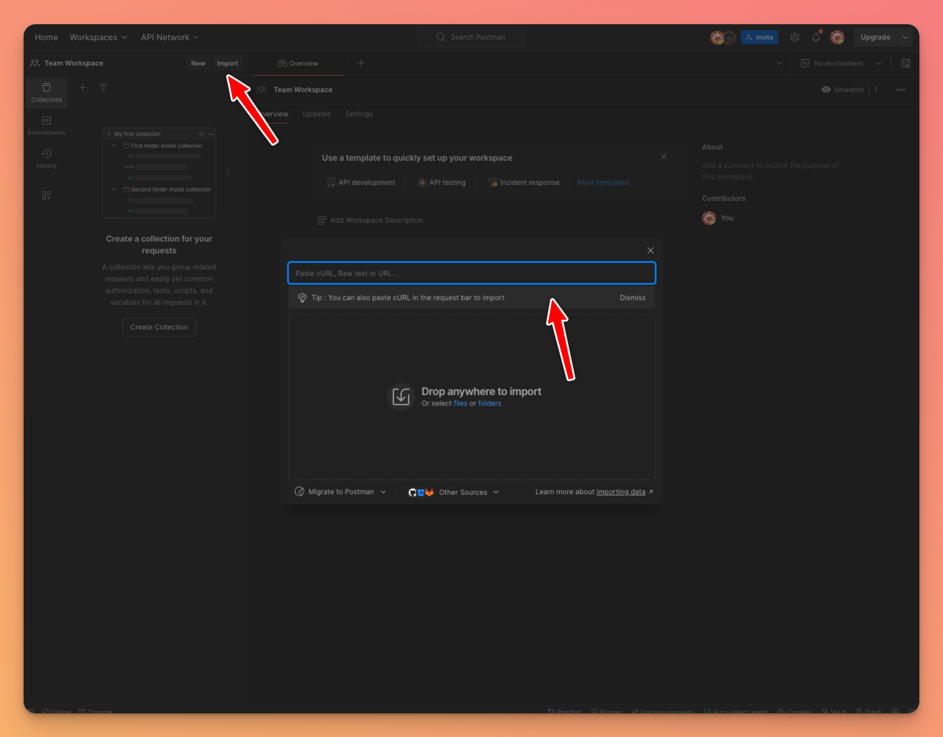Screen dimensions: 943x737
Task: Open workspace three-dots options menu
Action: (900, 90)
